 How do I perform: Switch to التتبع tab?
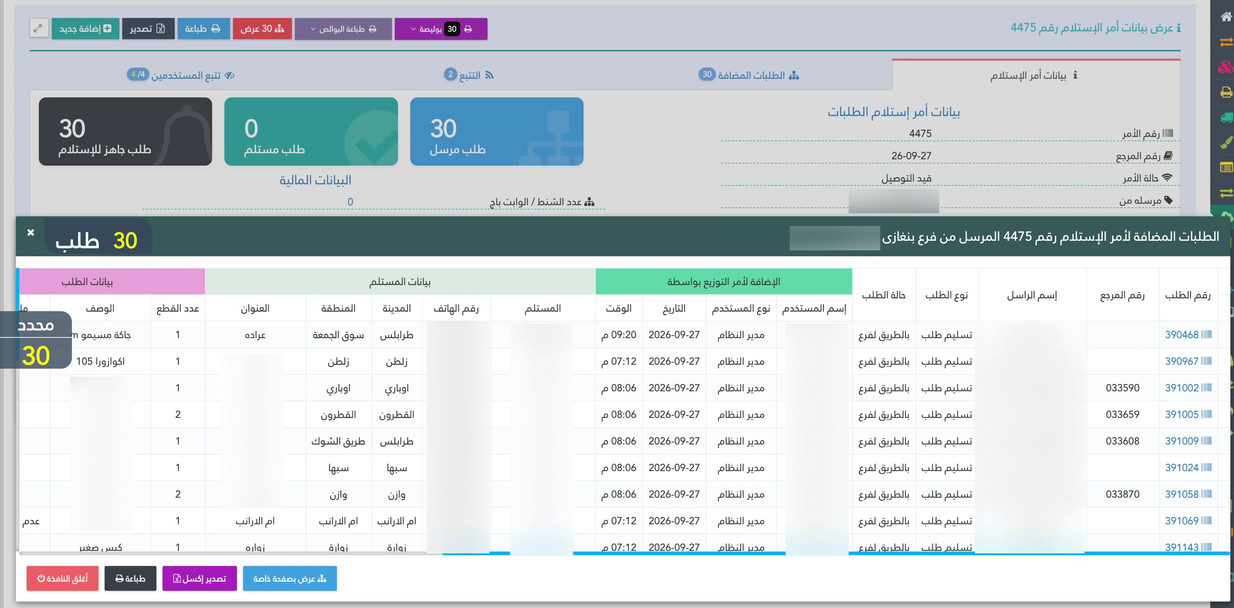469,75
